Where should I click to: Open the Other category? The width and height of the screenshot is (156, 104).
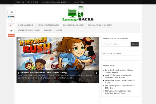point(59,30)
